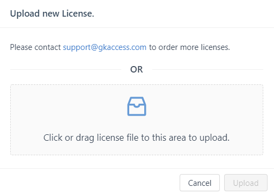This screenshot has height=195, width=274.
Task: Open the support@gkaccess.com email link
Action: [x=105, y=47]
